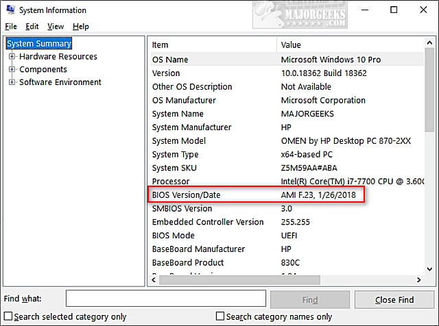The image size is (439, 326).
Task: Click the value 10.0.18362 Build 18362
Action: click(324, 73)
